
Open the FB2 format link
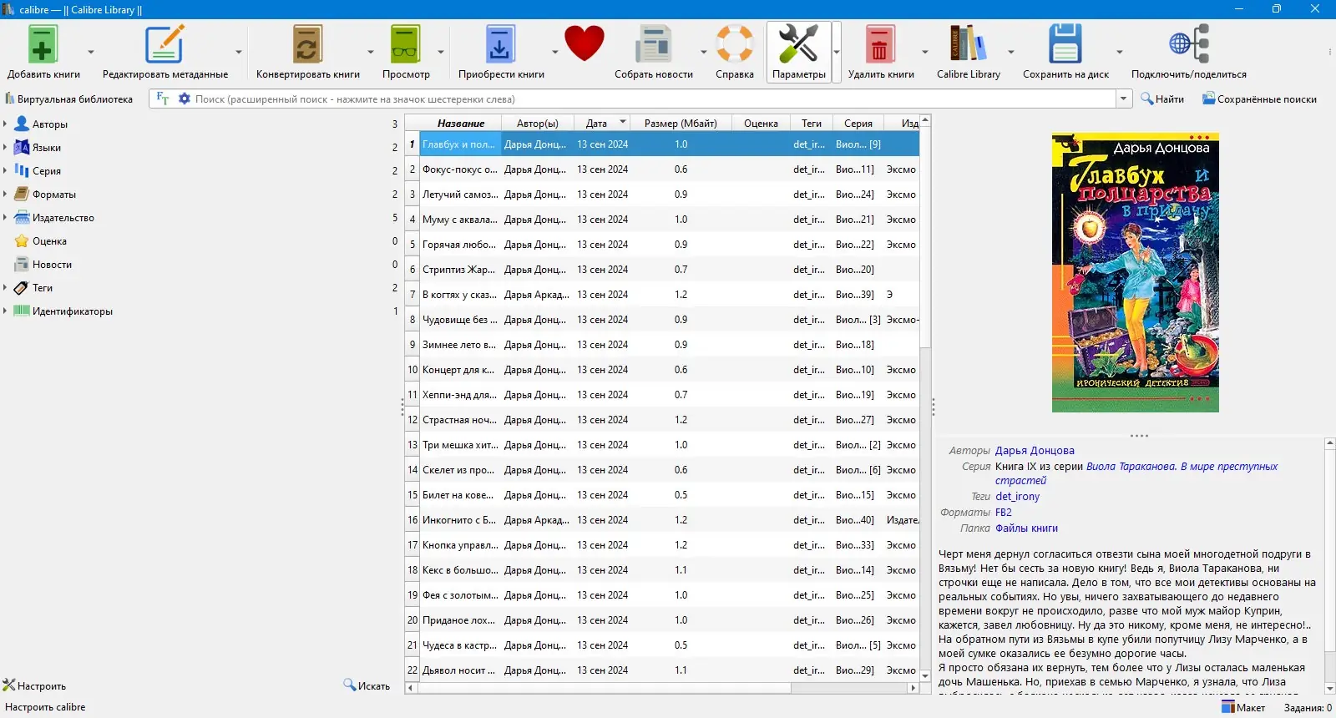click(x=1003, y=513)
